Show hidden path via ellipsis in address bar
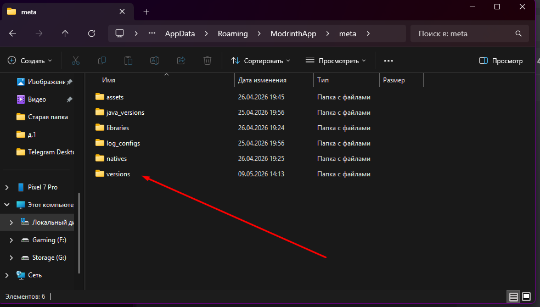Image resolution: width=540 pixels, height=307 pixels. click(x=152, y=34)
